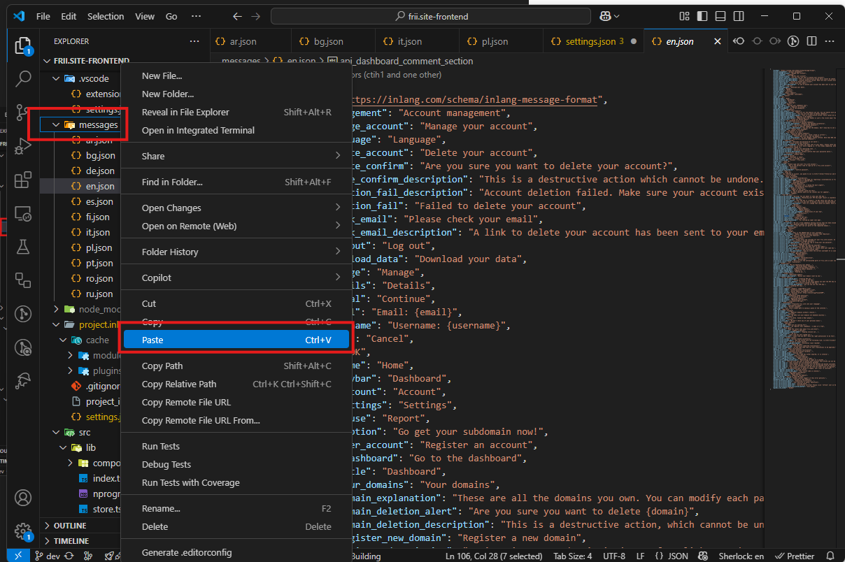Screen dimensions: 845x562
Task: Switch to the ar.json editor tab
Action: click(x=250, y=41)
